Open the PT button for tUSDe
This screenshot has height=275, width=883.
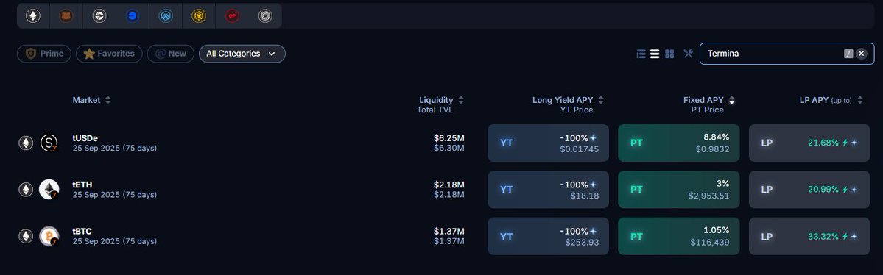678,143
